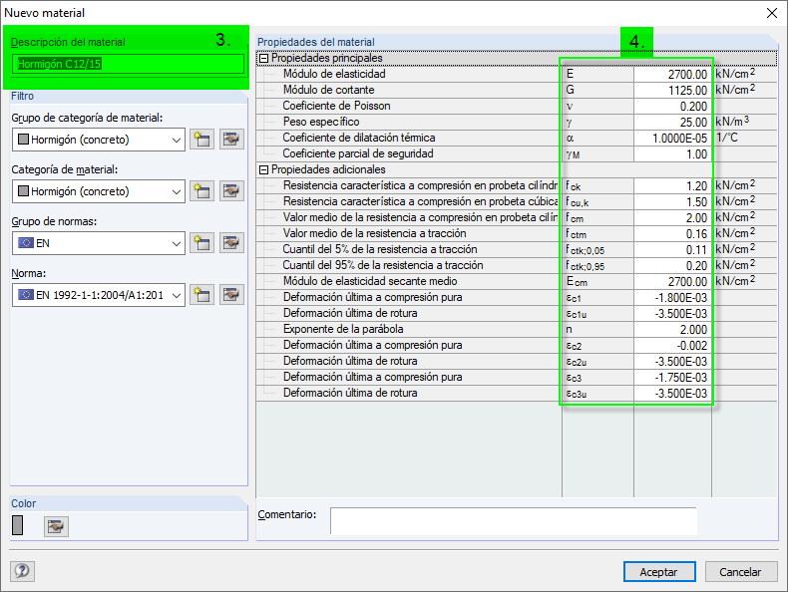Create new entry next to 'Norma' dropdown

(202, 295)
